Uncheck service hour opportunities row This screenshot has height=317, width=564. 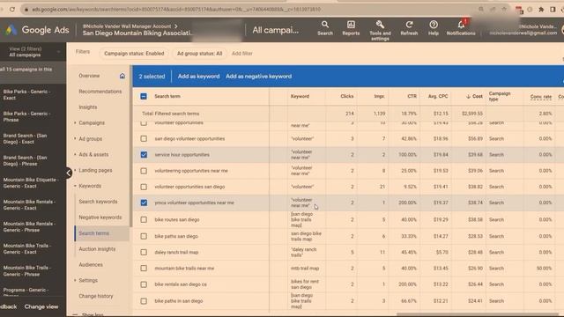point(144,155)
